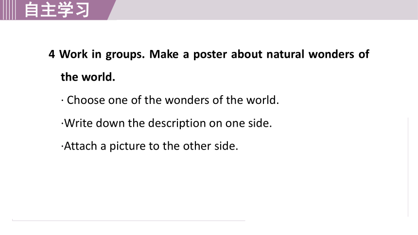Click the 自主学习 header title
The image size is (418, 235).
coord(57,10)
